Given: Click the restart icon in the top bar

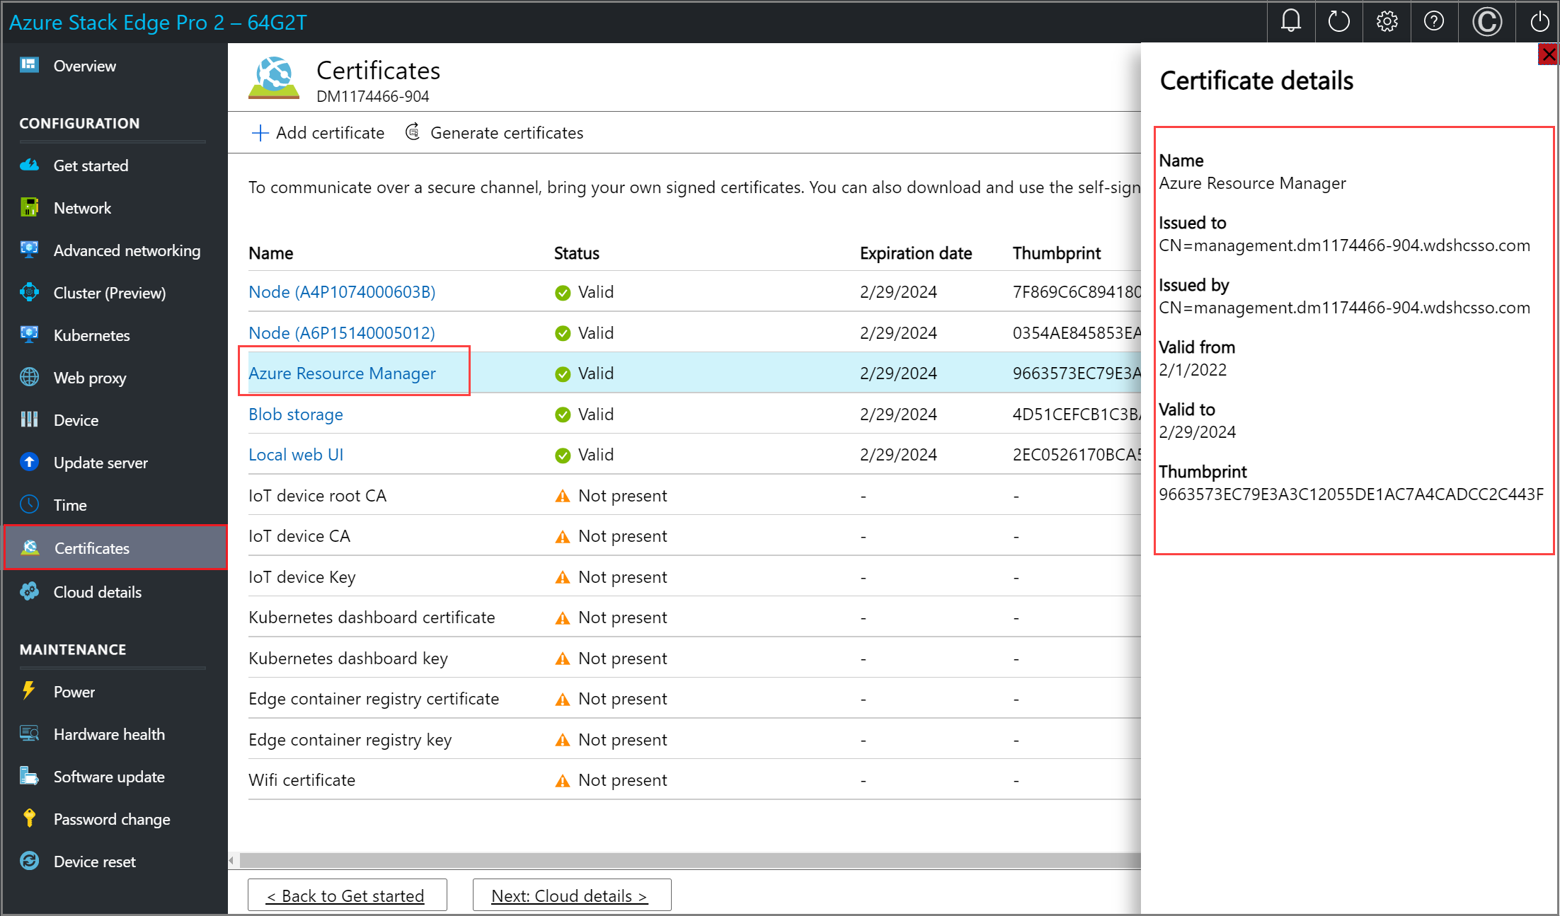Looking at the screenshot, I should [x=1338, y=21].
